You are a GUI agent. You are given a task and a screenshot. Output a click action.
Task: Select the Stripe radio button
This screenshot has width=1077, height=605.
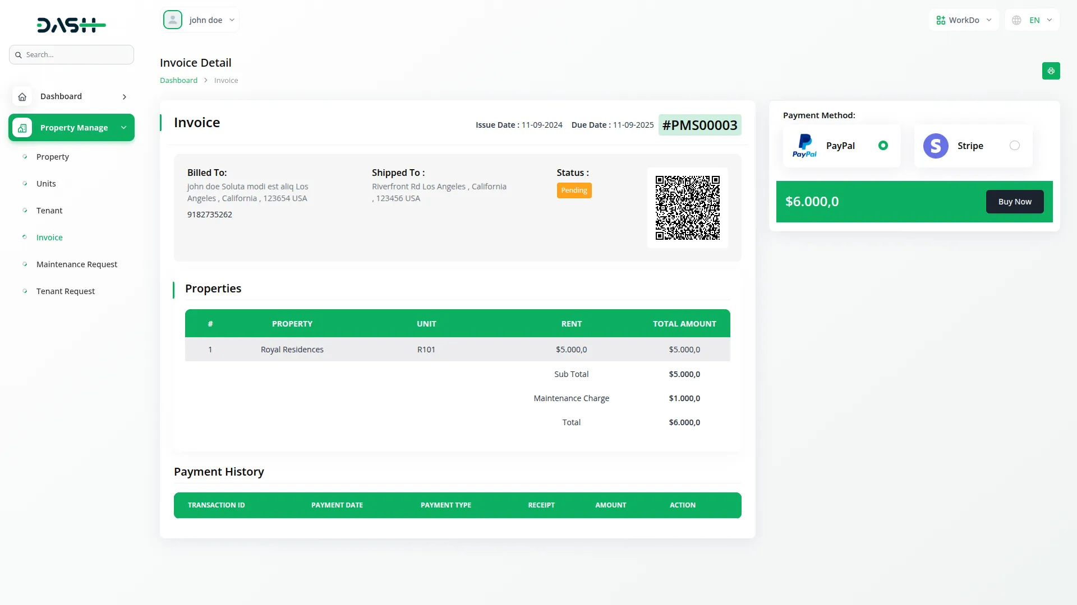pos(1014,146)
